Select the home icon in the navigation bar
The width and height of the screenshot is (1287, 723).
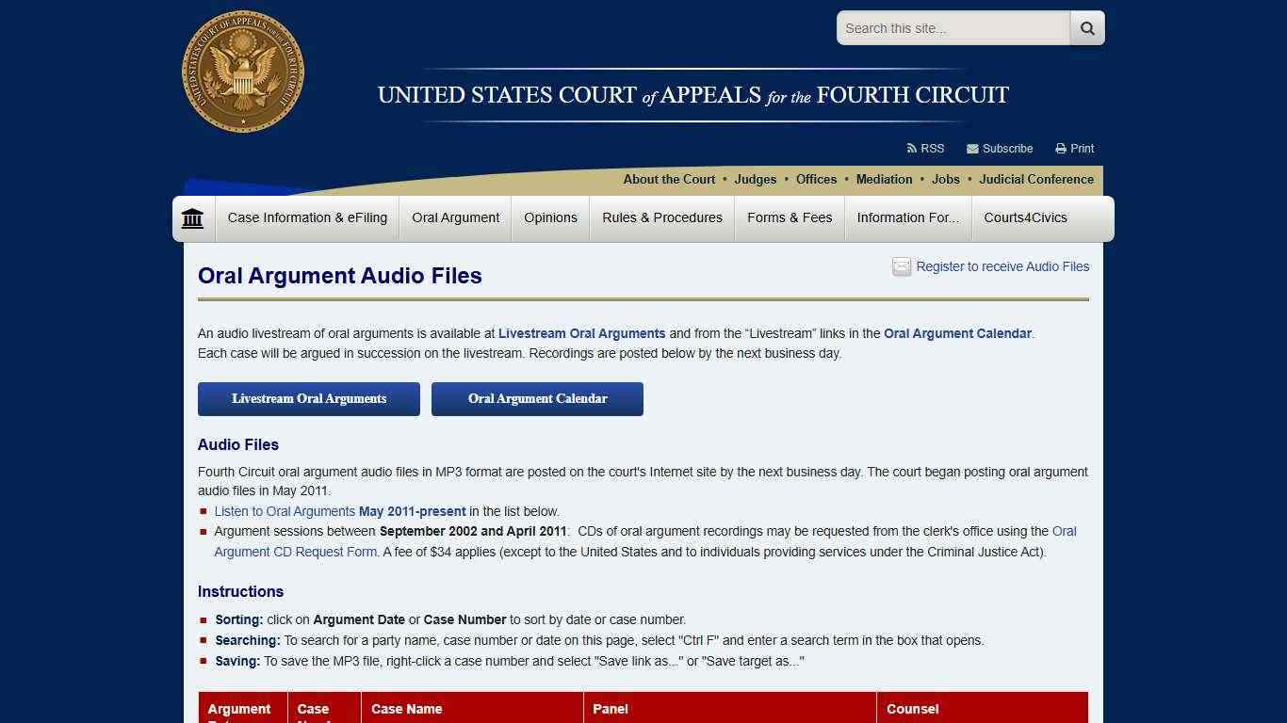click(192, 217)
